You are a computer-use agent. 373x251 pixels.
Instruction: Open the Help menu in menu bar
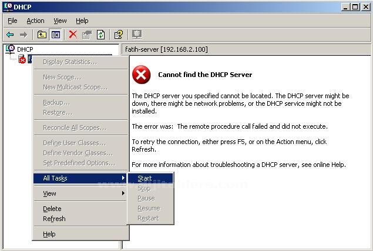pos(82,21)
